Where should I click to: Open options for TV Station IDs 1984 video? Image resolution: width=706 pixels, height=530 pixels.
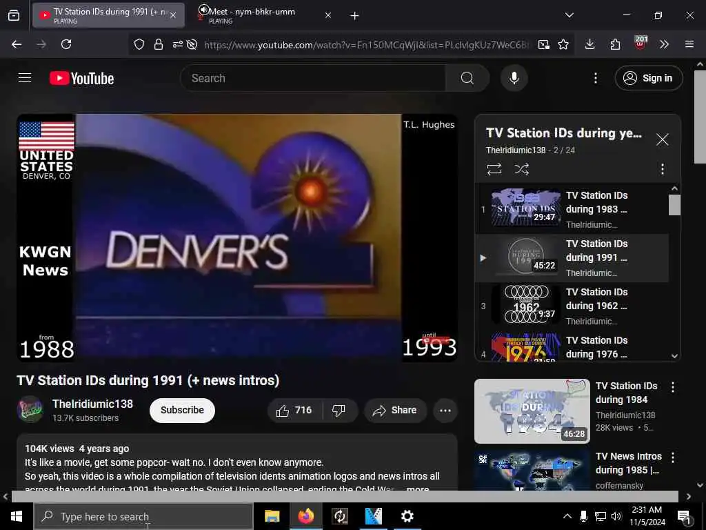coord(673,387)
